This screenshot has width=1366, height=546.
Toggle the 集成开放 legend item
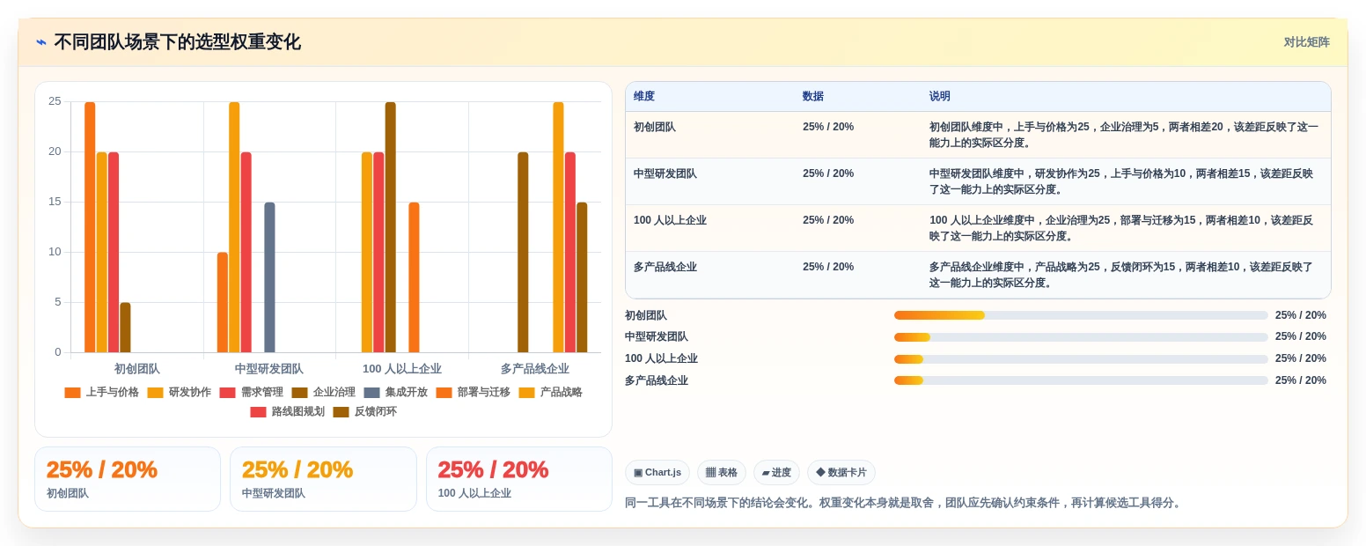(x=396, y=392)
